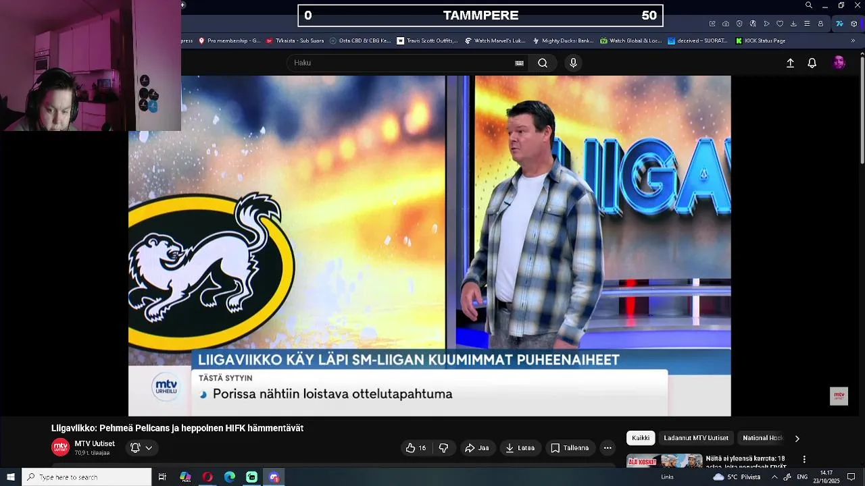Viewport: 865px width, 486px height.
Task: Select the National Hockey chip
Action: pos(762,438)
